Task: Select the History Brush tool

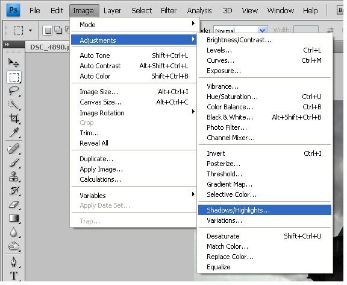Action: pyautogui.click(x=14, y=191)
